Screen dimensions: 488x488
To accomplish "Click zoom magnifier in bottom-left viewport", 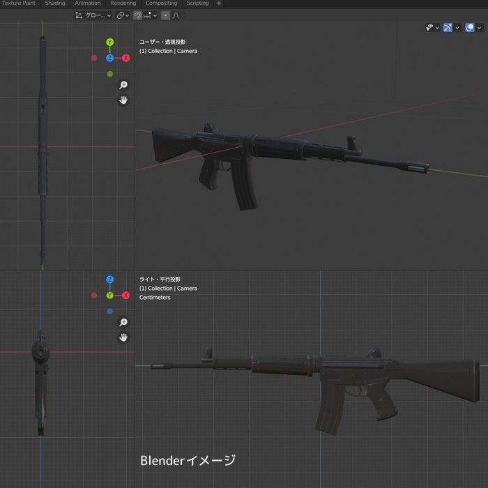I will (x=123, y=322).
